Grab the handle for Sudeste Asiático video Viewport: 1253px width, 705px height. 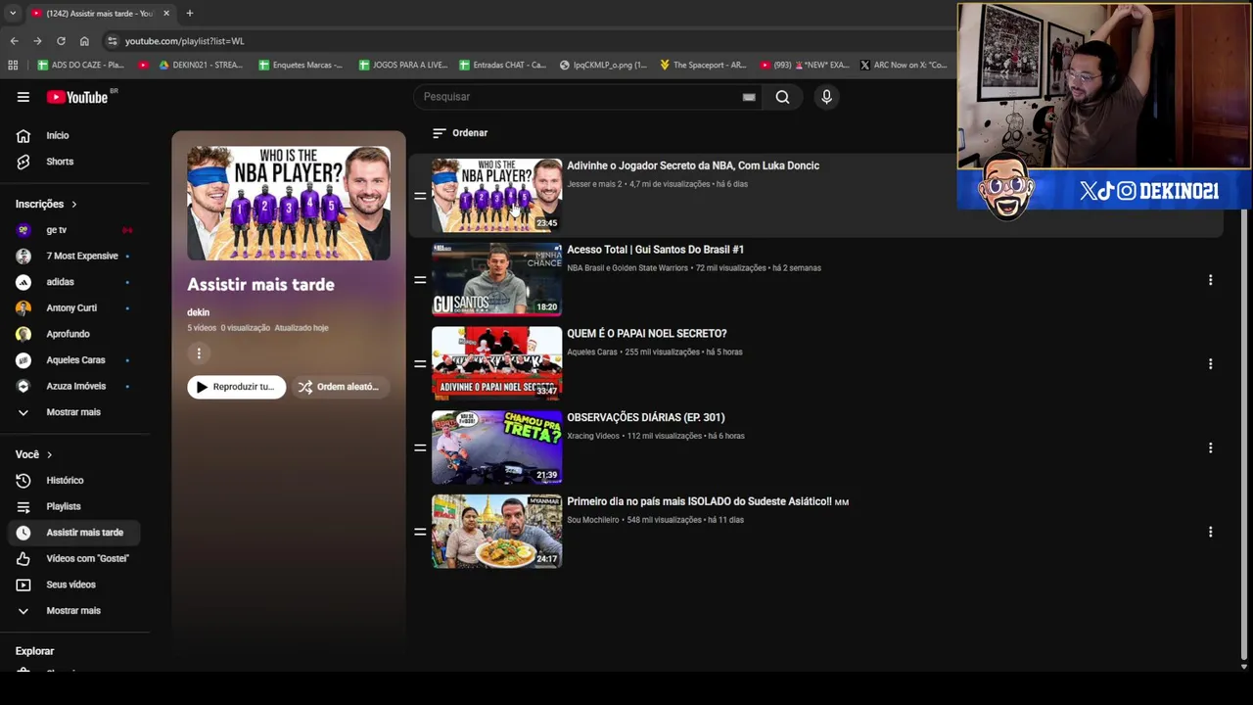tap(420, 532)
